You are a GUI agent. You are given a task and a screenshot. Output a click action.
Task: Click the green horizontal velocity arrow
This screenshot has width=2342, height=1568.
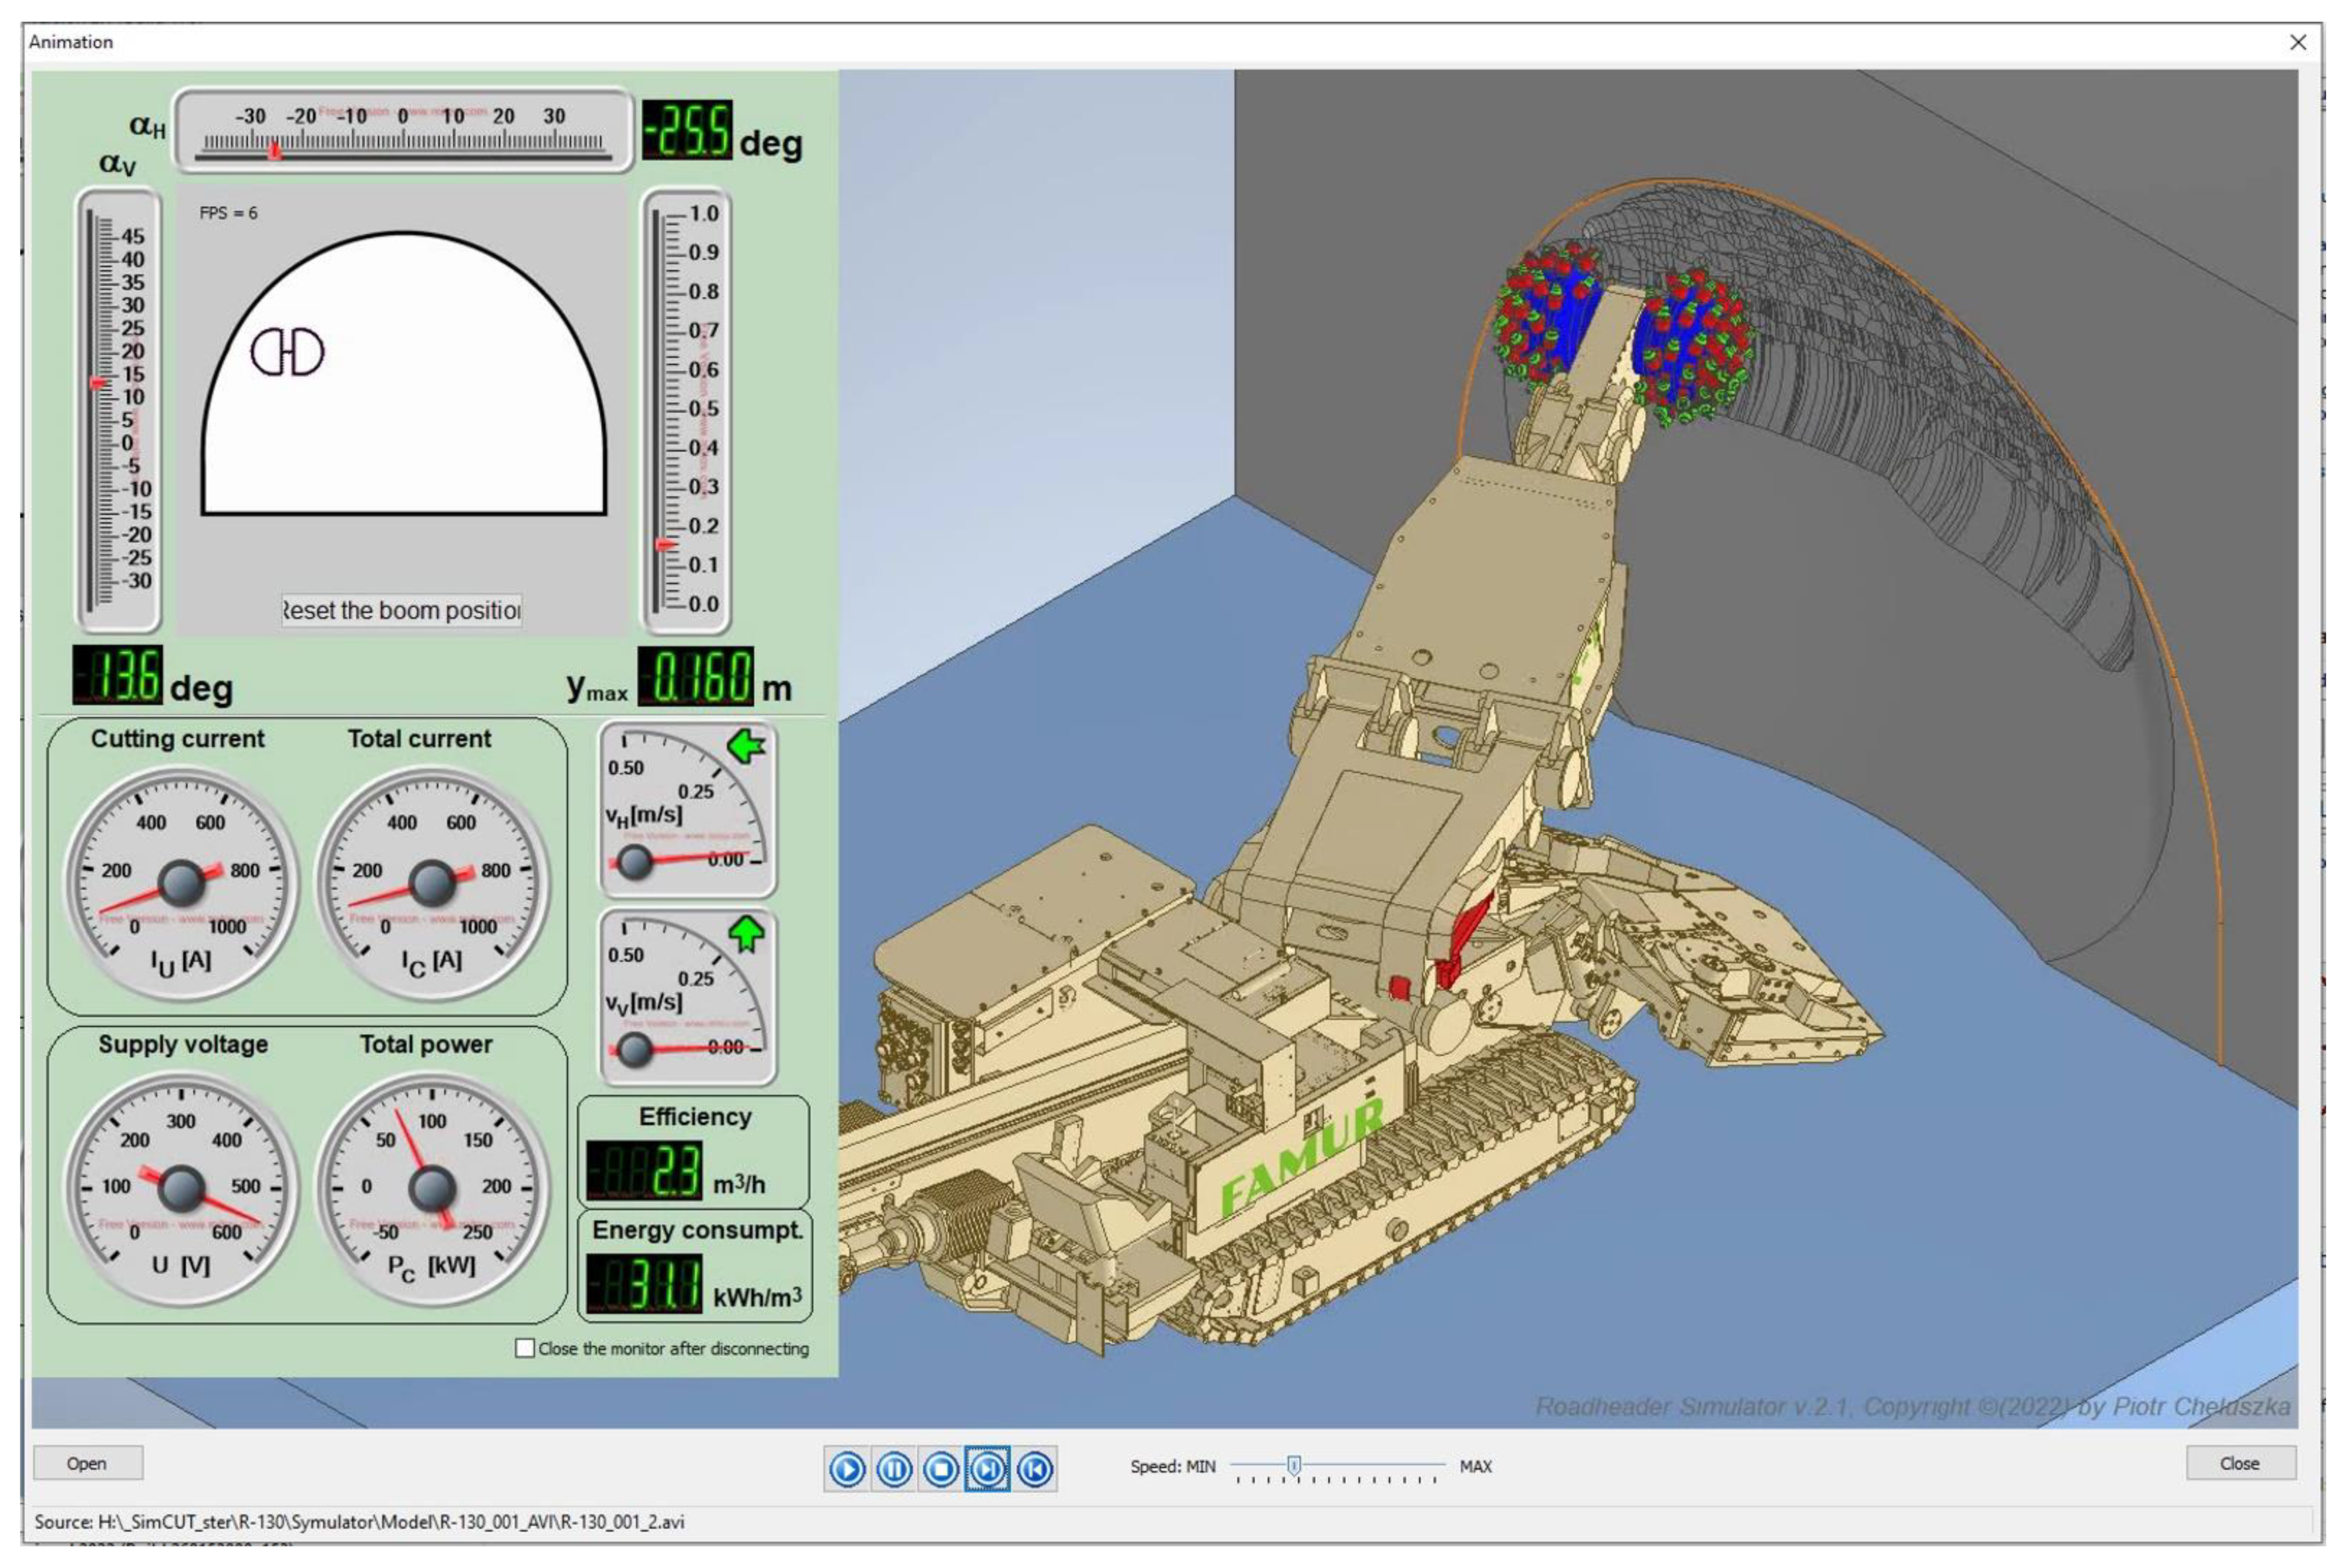(746, 746)
